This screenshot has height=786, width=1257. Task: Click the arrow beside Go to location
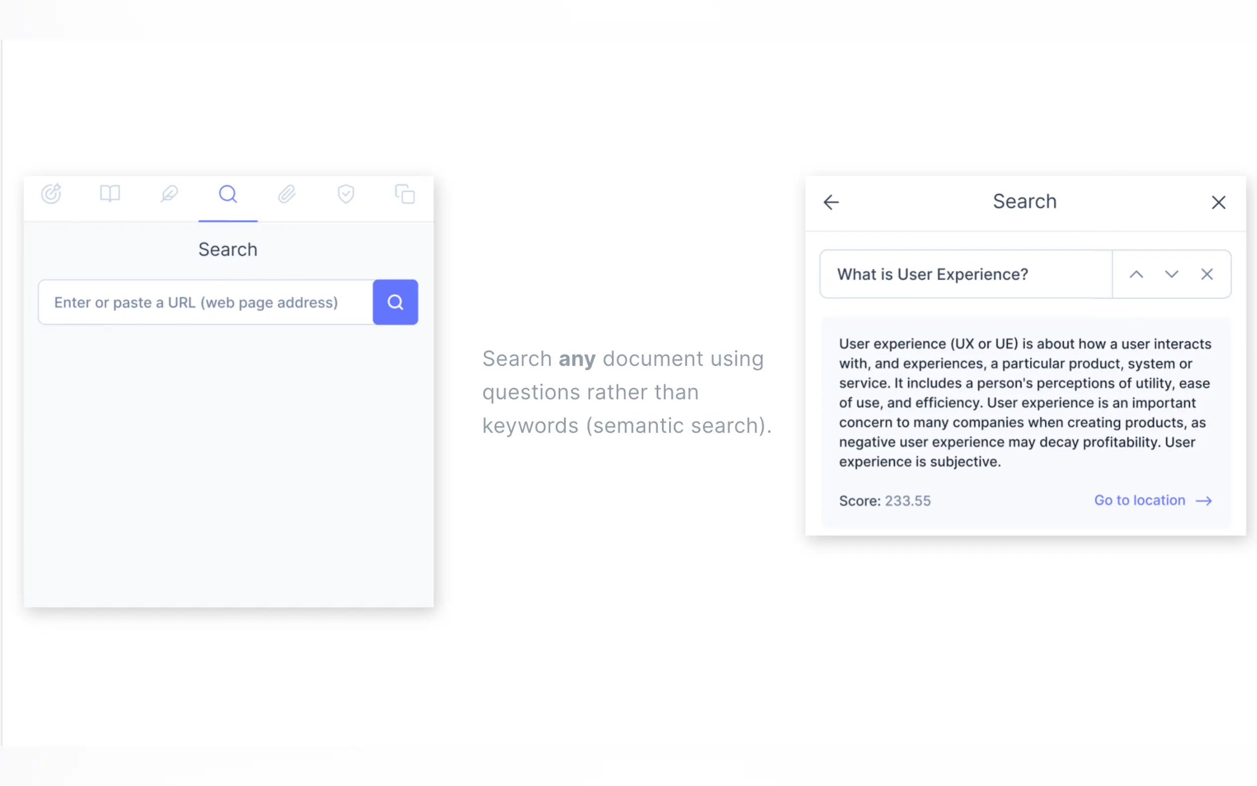tap(1204, 500)
